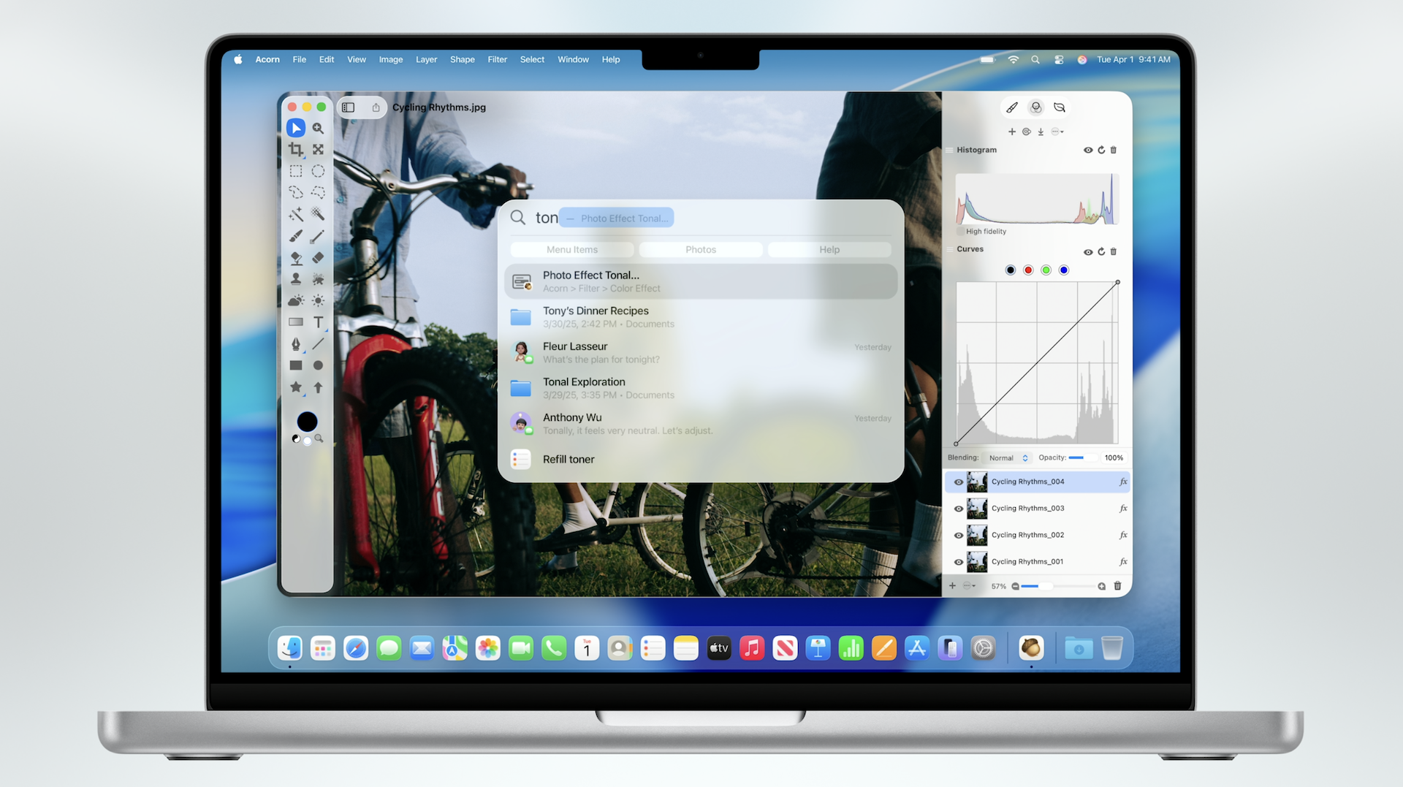
Task: Select the Crop tool
Action: [x=295, y=150]
